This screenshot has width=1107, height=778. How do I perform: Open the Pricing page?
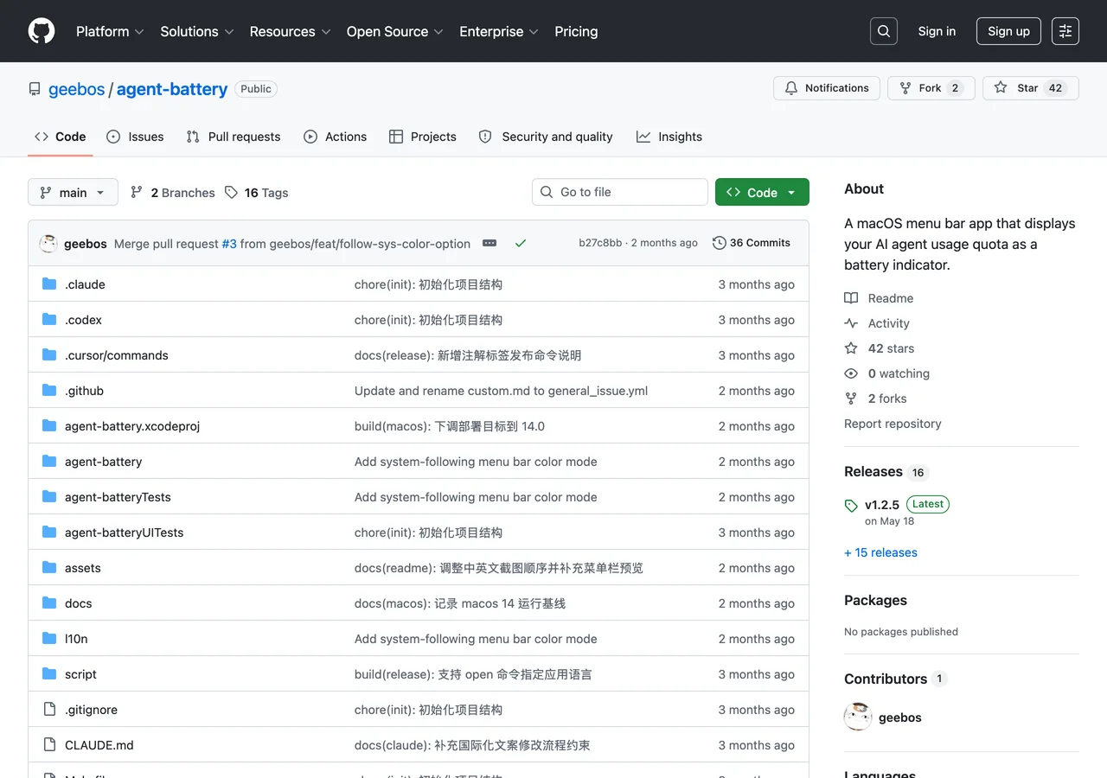coord(576,31)
